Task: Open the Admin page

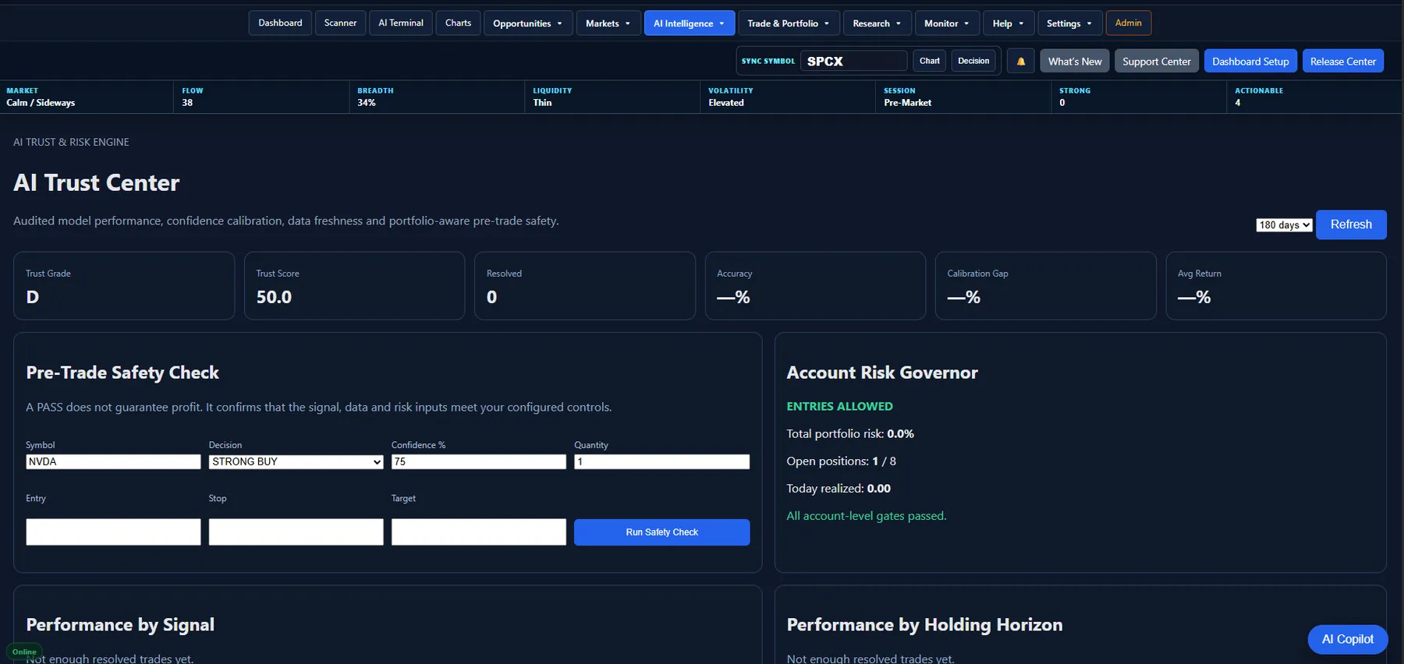Action: (1128, 23)
